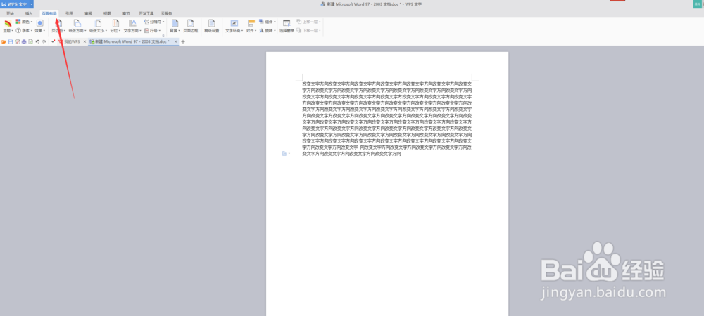Image resolution: width=704 pixels, height=316 pixels.
Task: Open the page setup dialog launcher
Action: pos(163,35)
